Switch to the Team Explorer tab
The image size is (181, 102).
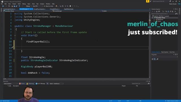[165, 52]
